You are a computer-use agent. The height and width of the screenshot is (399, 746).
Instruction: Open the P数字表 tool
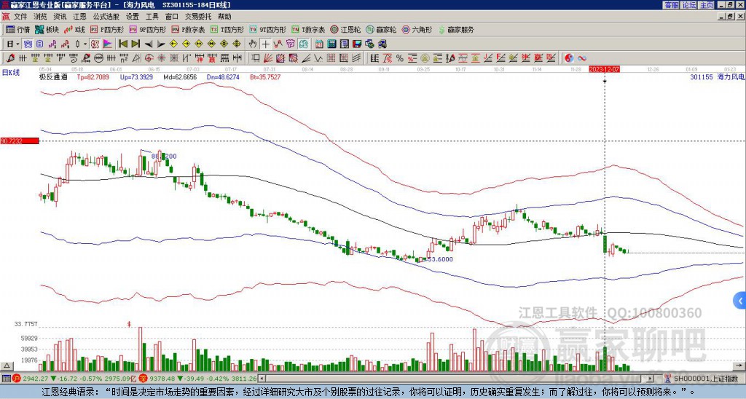pyautogui.click(x=188, y=29)
